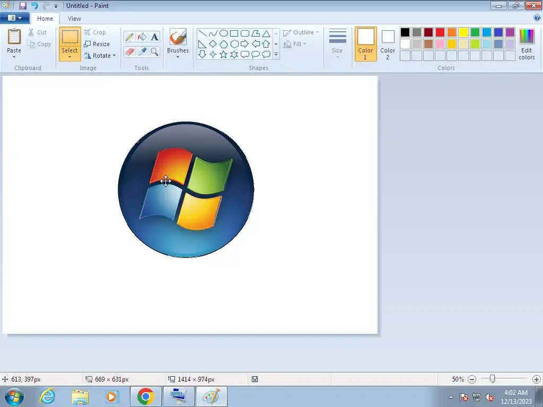This screenshot has width=543, height=407.
Task: Activate Color 1 selector
Action: 366,44
